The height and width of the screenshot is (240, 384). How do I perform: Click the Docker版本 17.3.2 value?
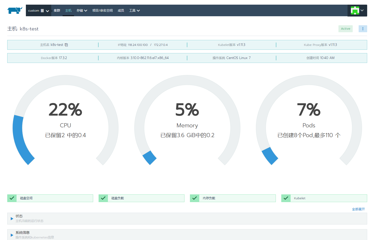tap(63, 58)
